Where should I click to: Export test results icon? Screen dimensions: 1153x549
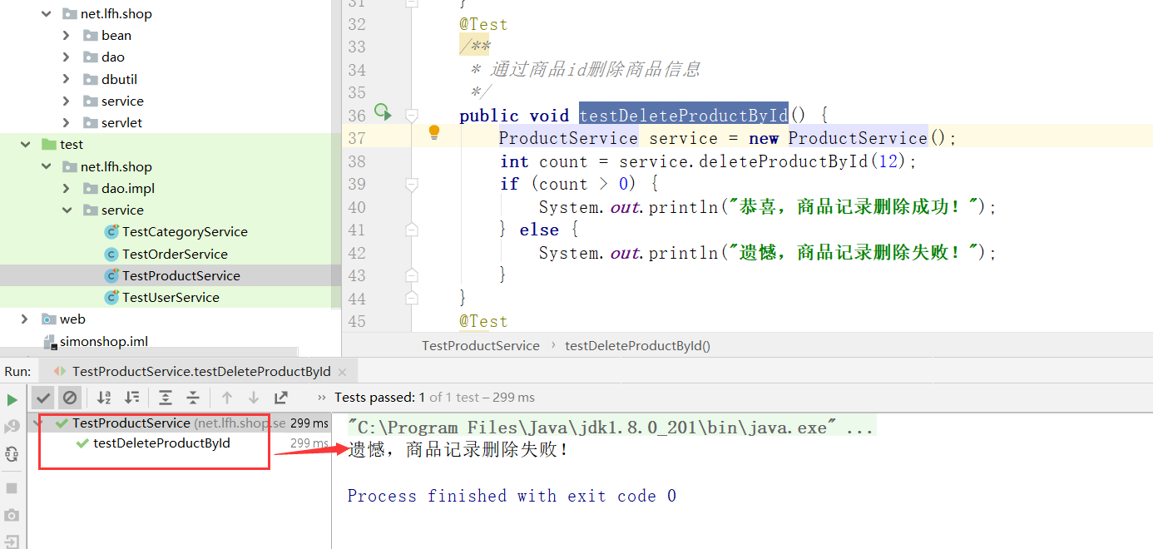tap(281, 398)
